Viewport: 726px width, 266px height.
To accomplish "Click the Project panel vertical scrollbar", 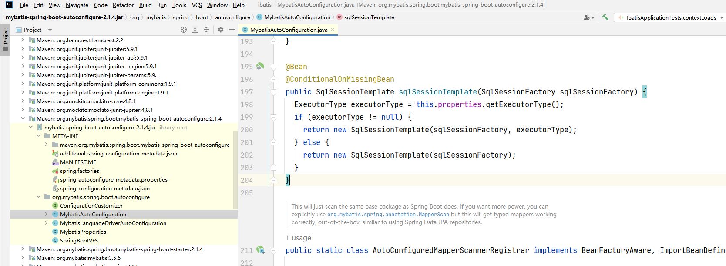I will pos(235,170).
